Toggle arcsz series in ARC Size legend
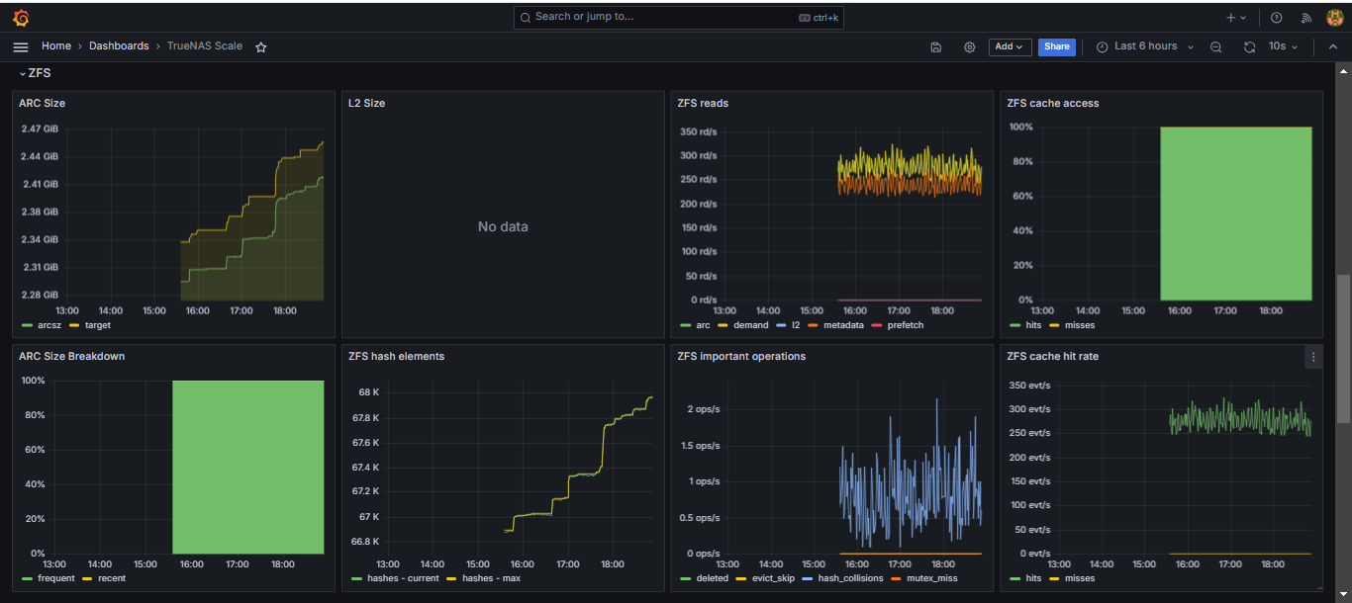 48,325
